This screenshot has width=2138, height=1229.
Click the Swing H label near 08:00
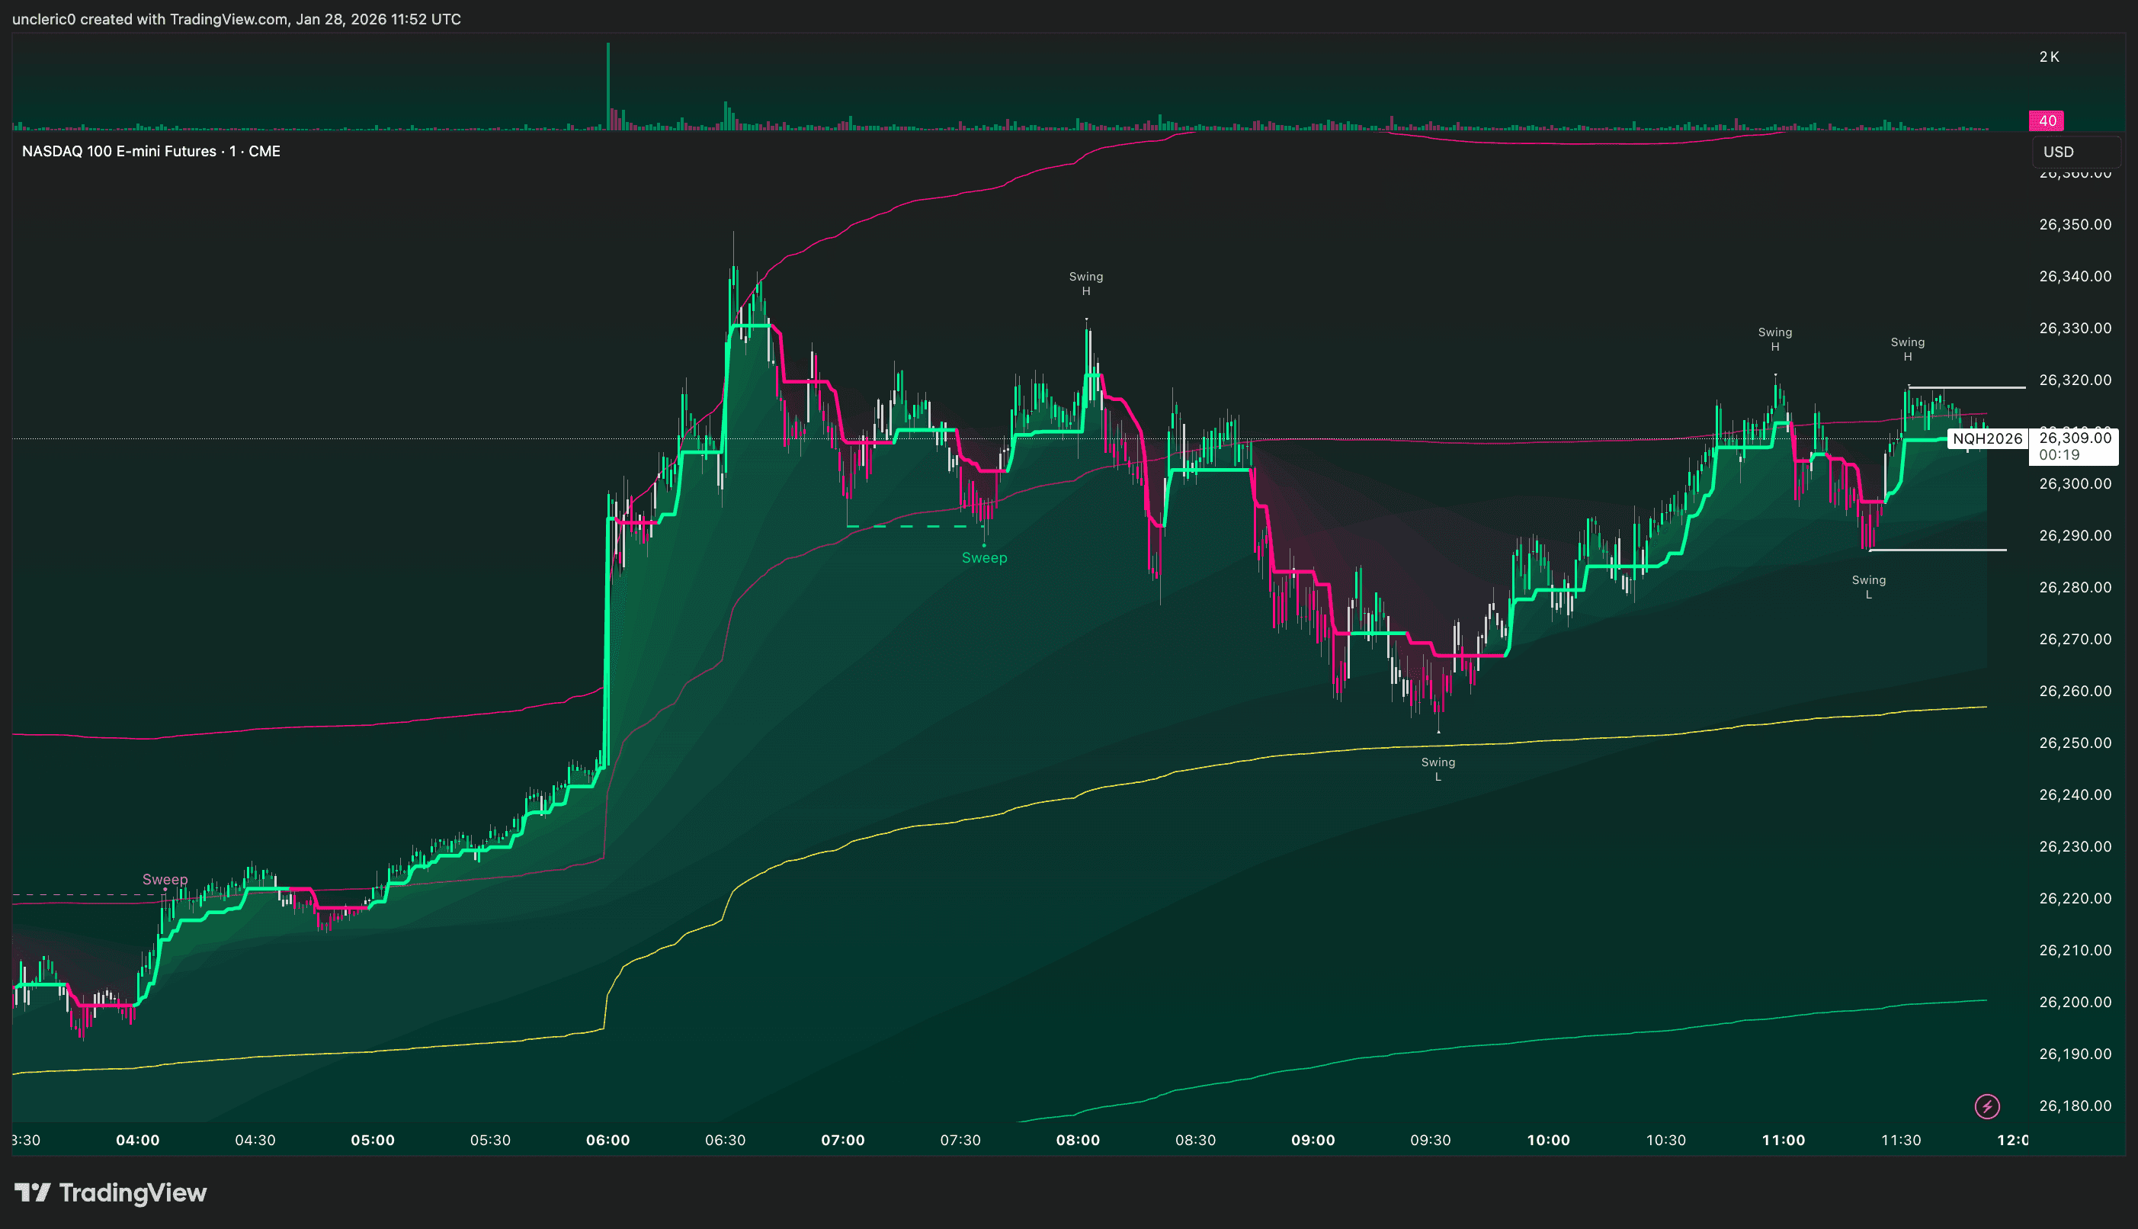tap(1086, 284)
